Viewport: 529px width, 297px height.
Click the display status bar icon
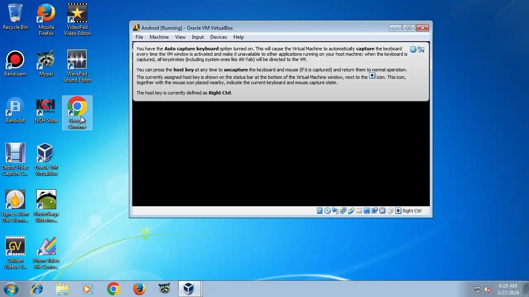[x=367, y=211]
